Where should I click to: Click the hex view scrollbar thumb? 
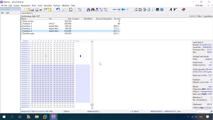[92, 105]
